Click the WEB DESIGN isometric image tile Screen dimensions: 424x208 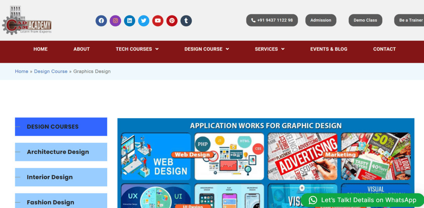pyautogui.click(x=156, y=156)
